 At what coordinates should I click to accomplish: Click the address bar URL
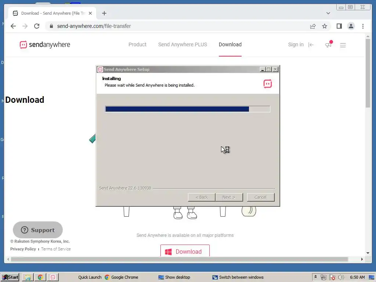click(x=94, y=26)
